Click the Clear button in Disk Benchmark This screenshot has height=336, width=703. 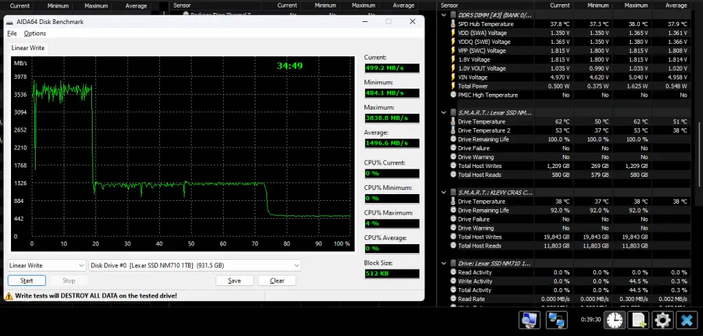point(277,280)
